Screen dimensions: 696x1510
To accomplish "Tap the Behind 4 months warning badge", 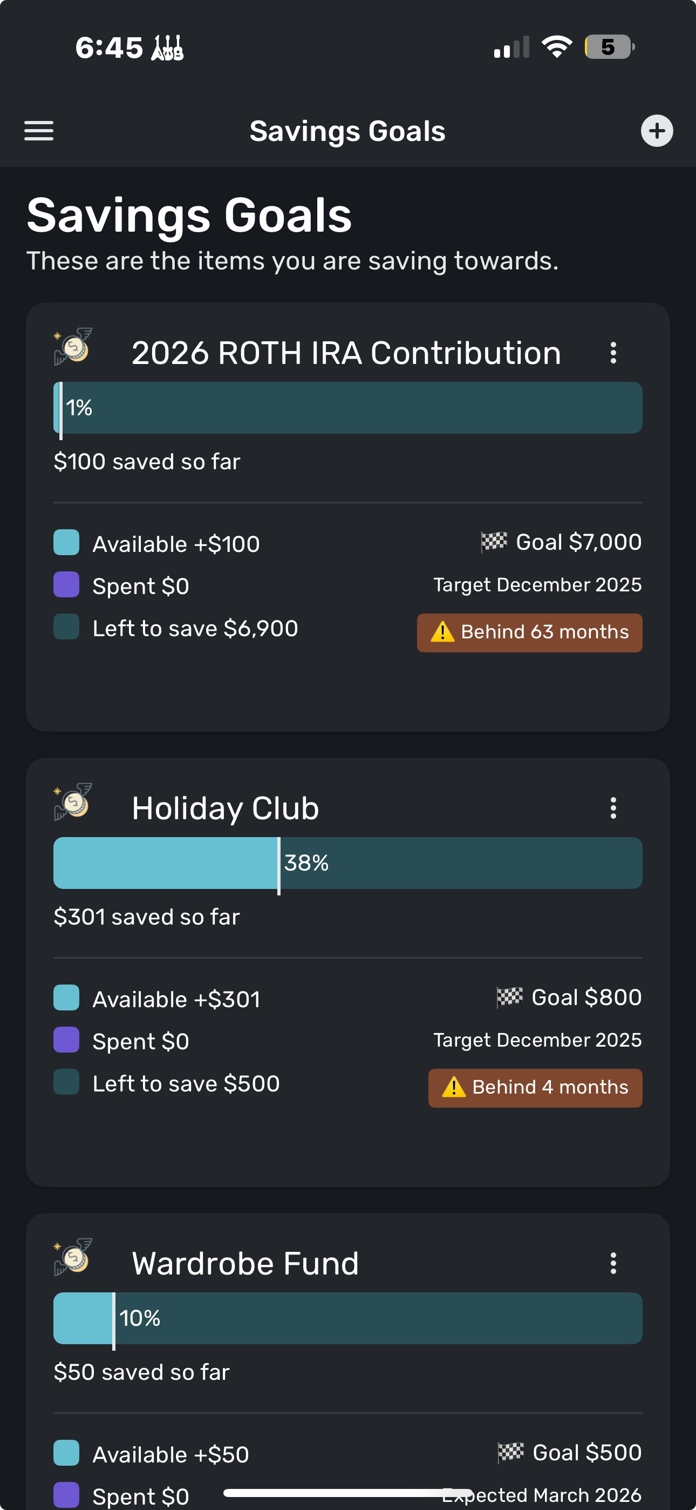I will coord(535,1088).
